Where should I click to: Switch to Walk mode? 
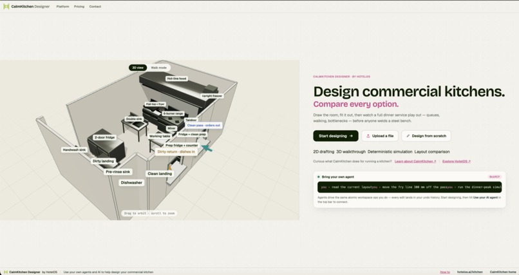point(158,68)
